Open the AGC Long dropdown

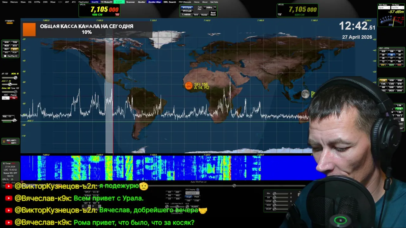click(6, 98)
